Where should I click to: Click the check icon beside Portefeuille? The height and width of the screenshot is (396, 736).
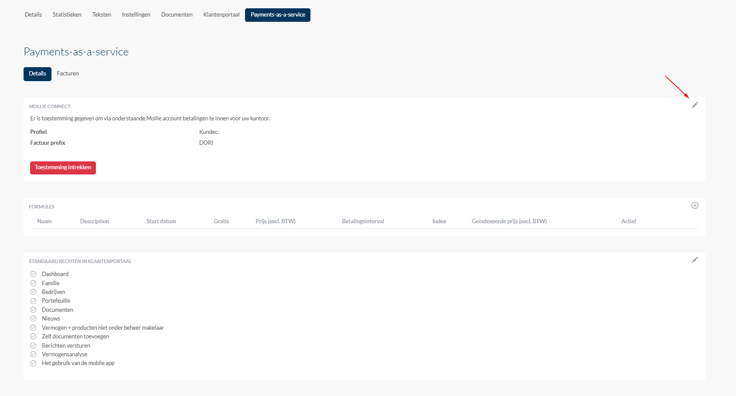pyautogui.click(x=33, y=301)
